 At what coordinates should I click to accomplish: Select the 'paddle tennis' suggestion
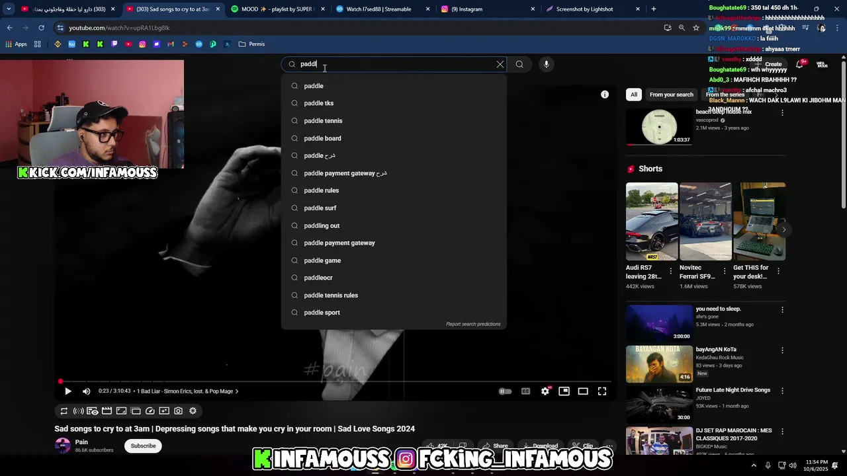394,121
